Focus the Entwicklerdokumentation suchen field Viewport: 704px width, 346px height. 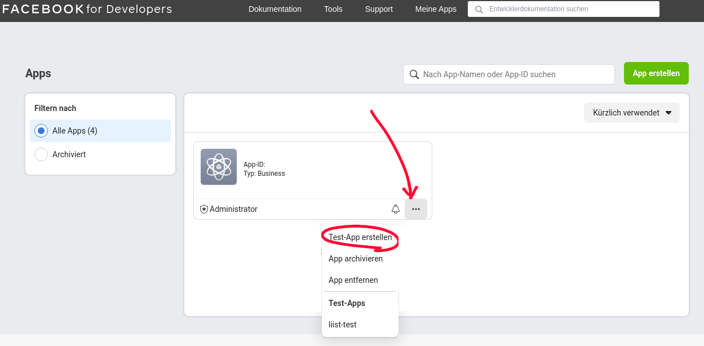564,9
